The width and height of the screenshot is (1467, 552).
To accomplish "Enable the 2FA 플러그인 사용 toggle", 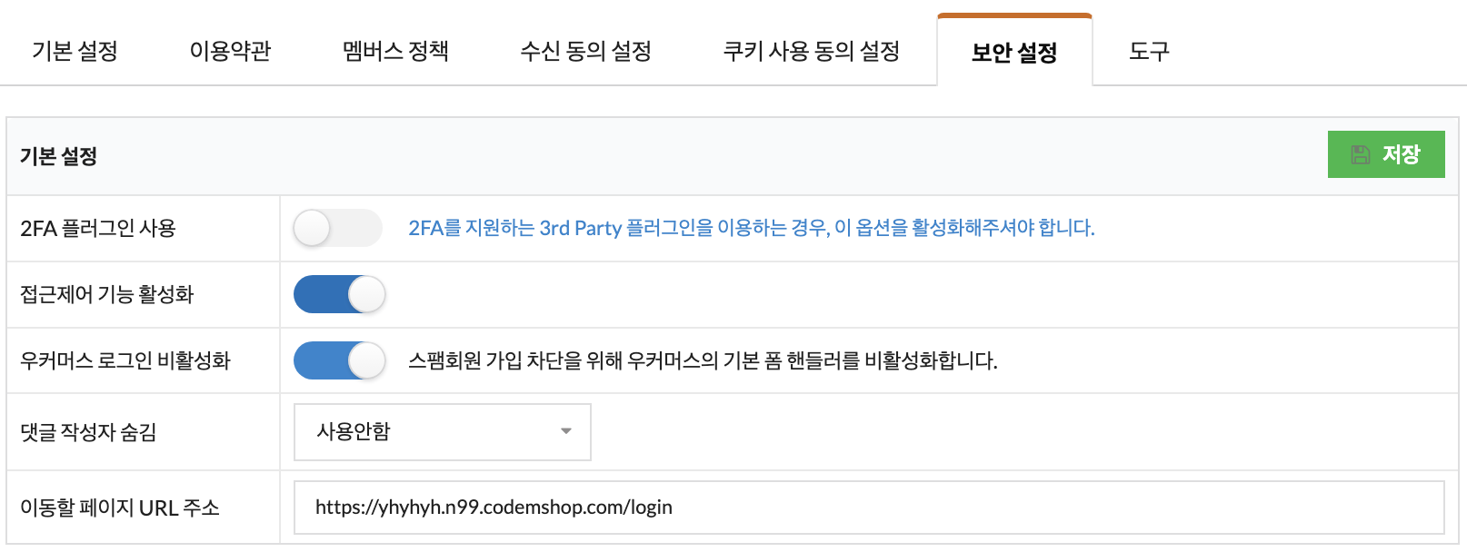I will (x=338, y=228).
